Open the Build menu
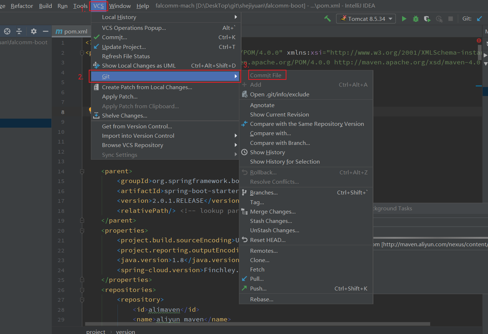The height and width of the screenshot is (334, 488). [45, 6]
